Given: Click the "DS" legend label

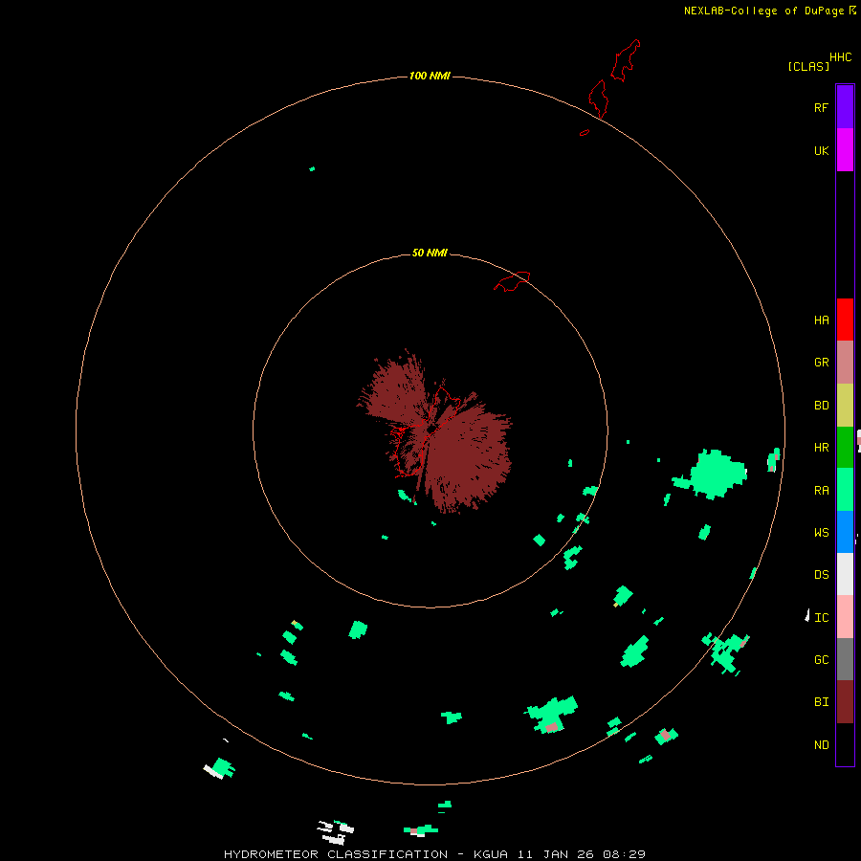Looking at the screenshot, I should [821, 575].
